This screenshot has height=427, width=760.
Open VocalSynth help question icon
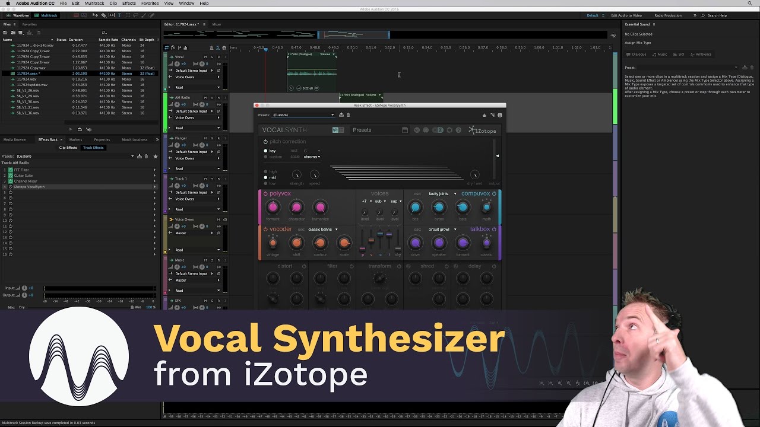tap(458, 130)
